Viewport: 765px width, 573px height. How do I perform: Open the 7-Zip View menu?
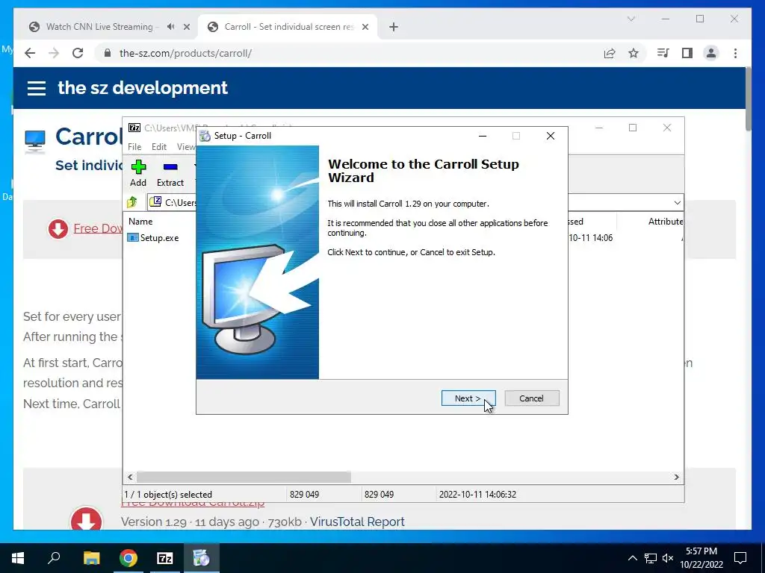click(186, 147)
